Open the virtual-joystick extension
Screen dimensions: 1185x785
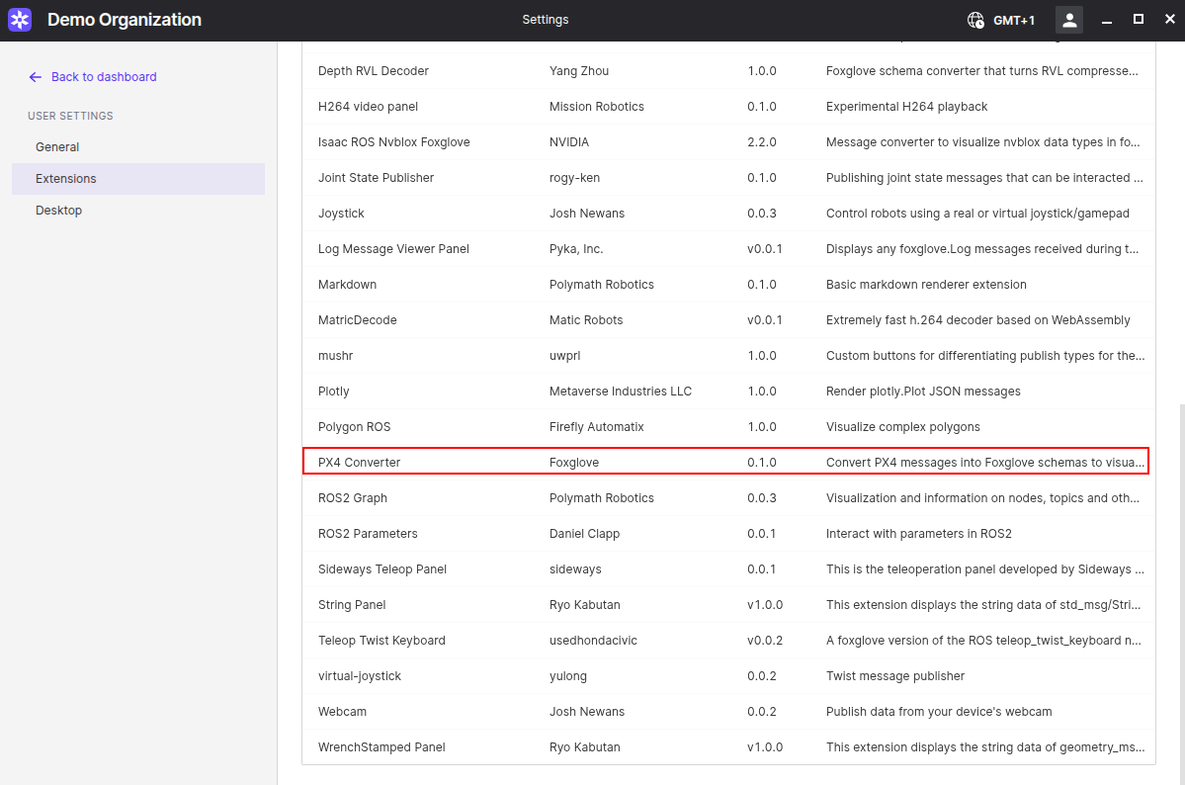click(x=728, y=675)
